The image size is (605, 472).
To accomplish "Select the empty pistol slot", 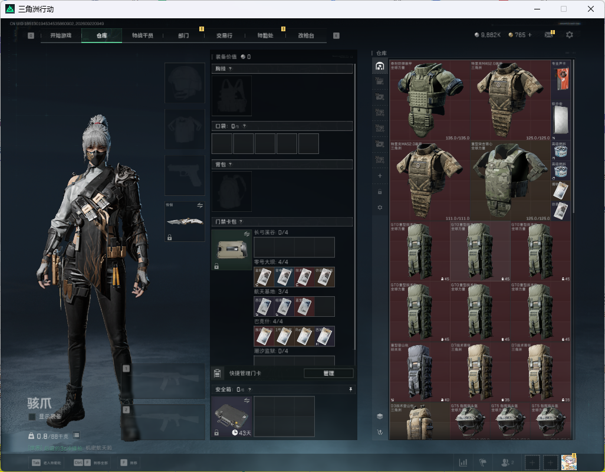I will tap(185, 176).
